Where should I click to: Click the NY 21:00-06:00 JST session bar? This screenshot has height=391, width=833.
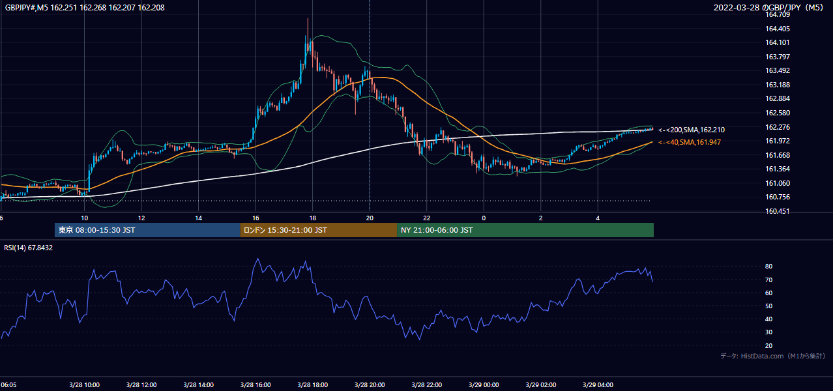[525, 230]
